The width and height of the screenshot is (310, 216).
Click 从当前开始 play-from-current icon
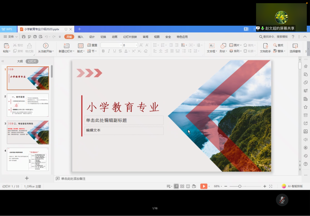tap(46, 46)
